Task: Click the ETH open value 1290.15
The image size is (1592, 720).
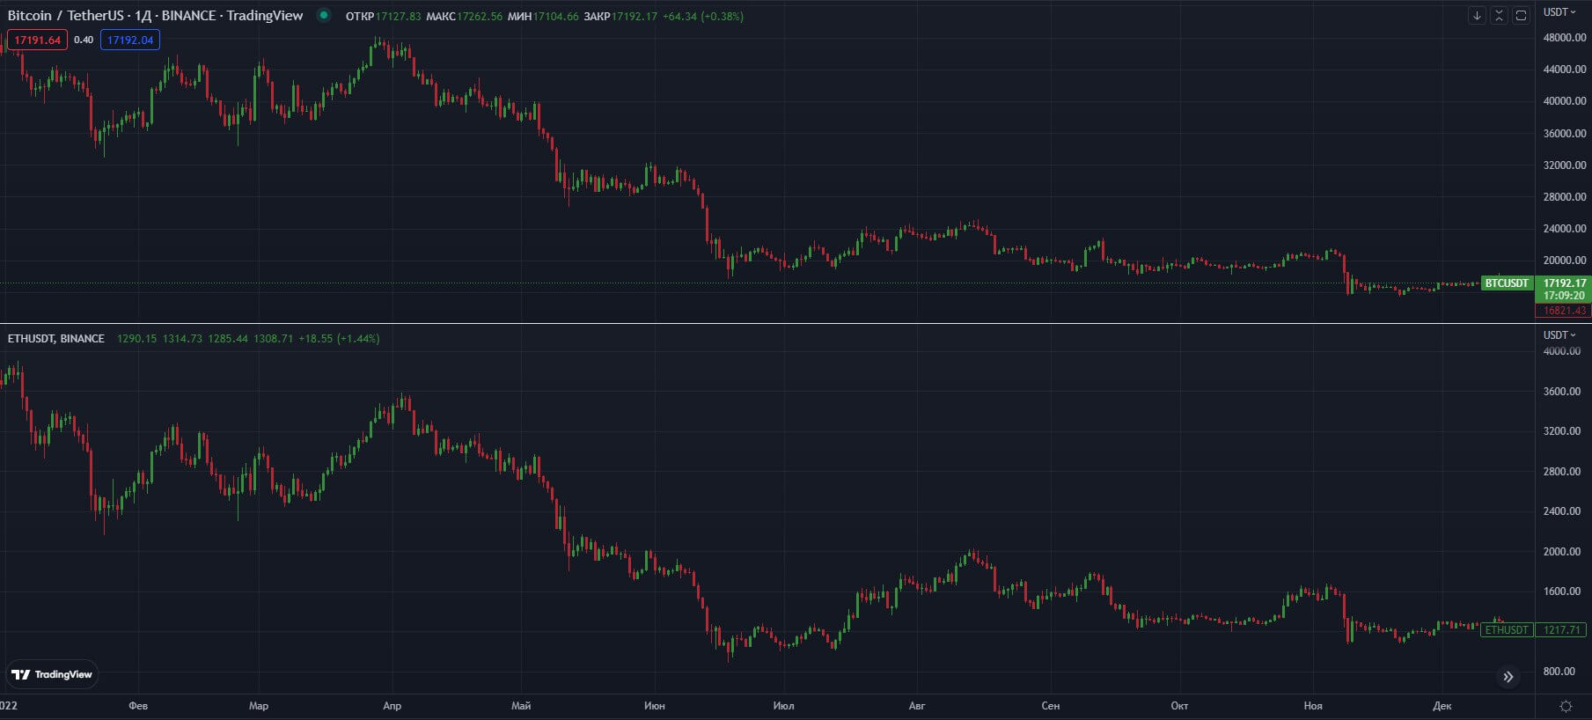Action: [x=136, y=338]
